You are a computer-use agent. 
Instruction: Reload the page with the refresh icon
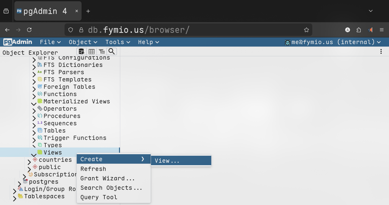[29, 30]
